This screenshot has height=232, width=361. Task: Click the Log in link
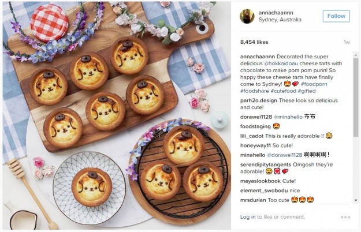click(x=248, y=217)
